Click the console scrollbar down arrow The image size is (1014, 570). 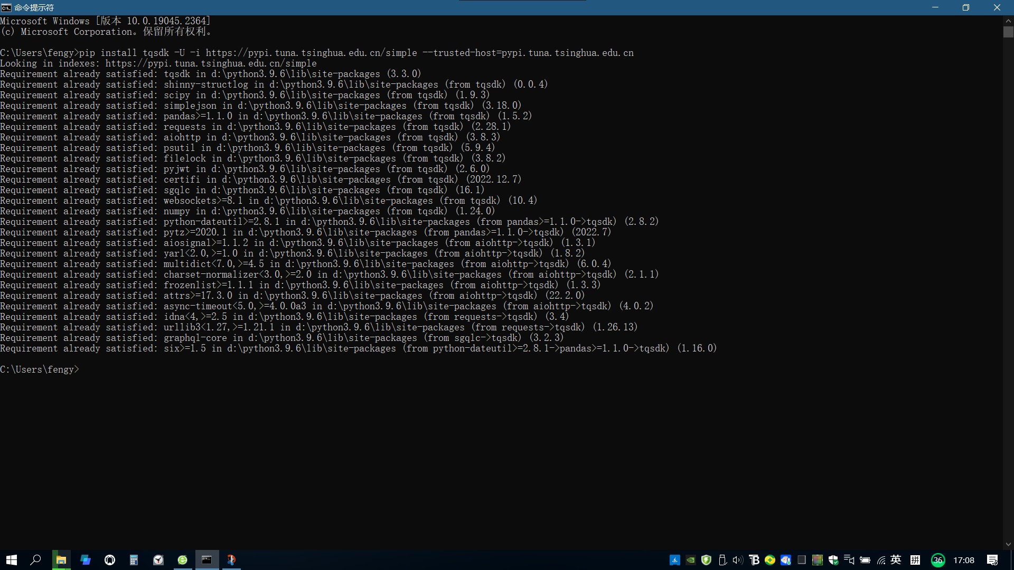tap(1008, 544)
